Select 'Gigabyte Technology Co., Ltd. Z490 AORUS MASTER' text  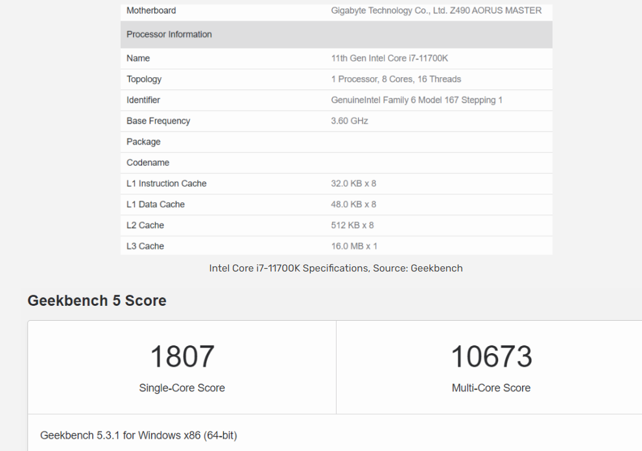click(x=436, y=10)
